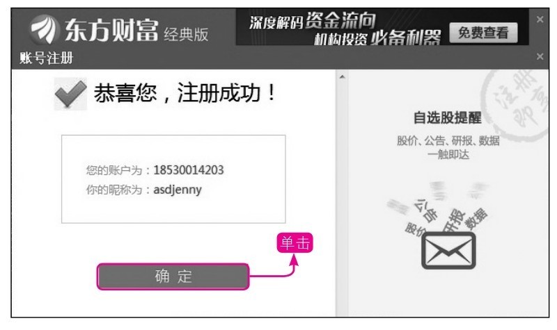The height and width of the screenshot is (330, 557).
Task: Close the top advertisement banner
Action: 540,19
